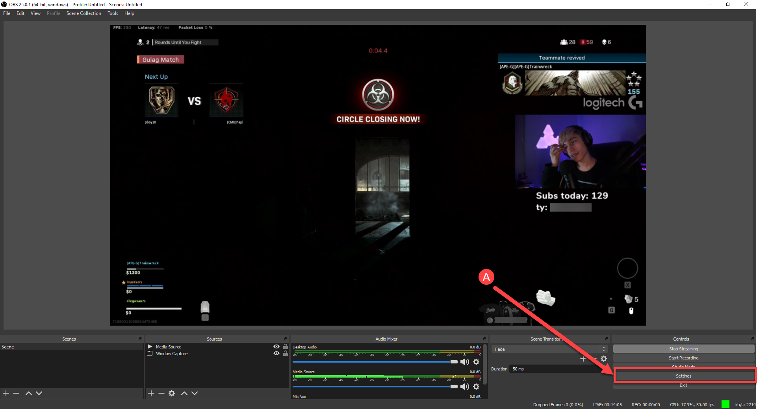Click 'REC: 00:00:00' status text
757x409 pixels.
(x=646, y=405)
